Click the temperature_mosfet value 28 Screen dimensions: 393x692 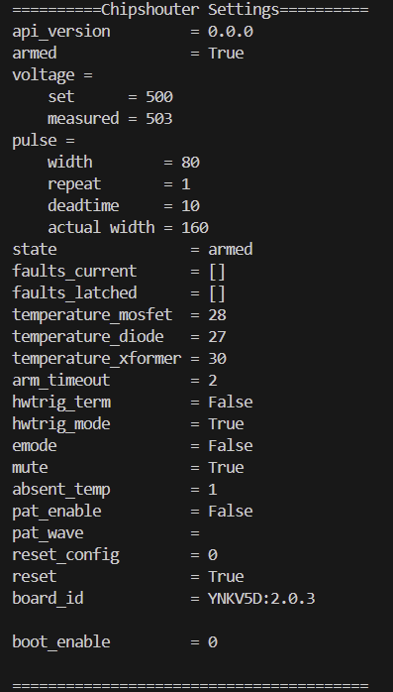[217, 315]
